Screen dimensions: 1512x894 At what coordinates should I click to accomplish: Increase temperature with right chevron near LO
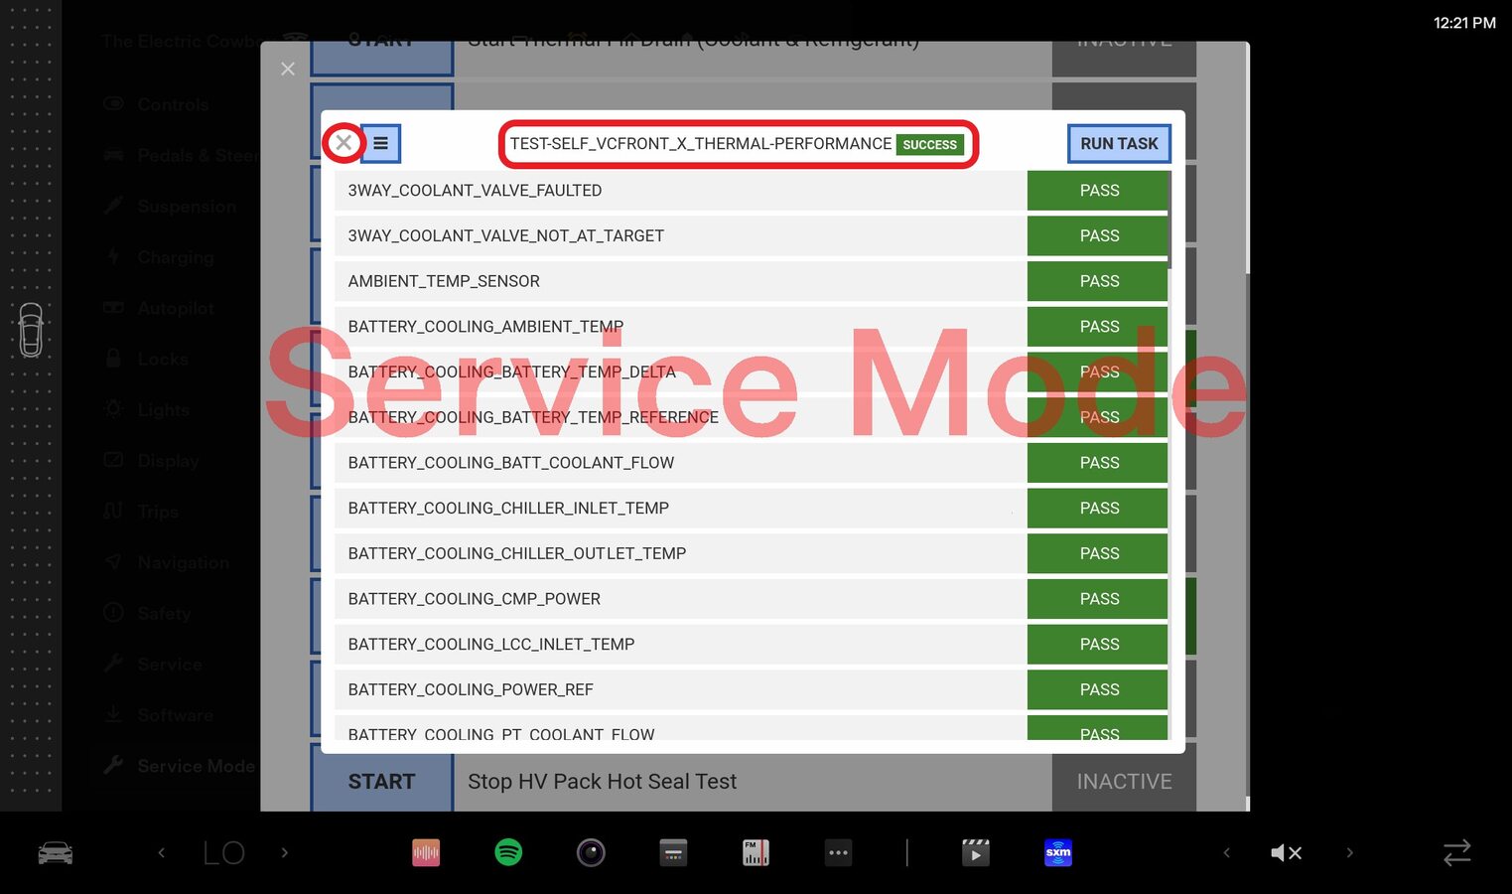(285, 852)
